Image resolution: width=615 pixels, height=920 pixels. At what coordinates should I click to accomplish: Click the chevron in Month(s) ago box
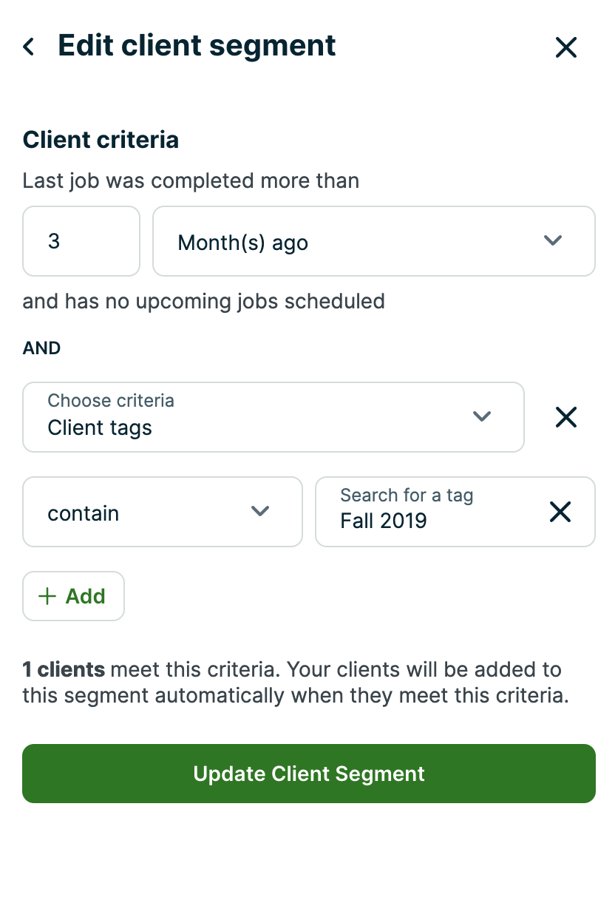553,240
